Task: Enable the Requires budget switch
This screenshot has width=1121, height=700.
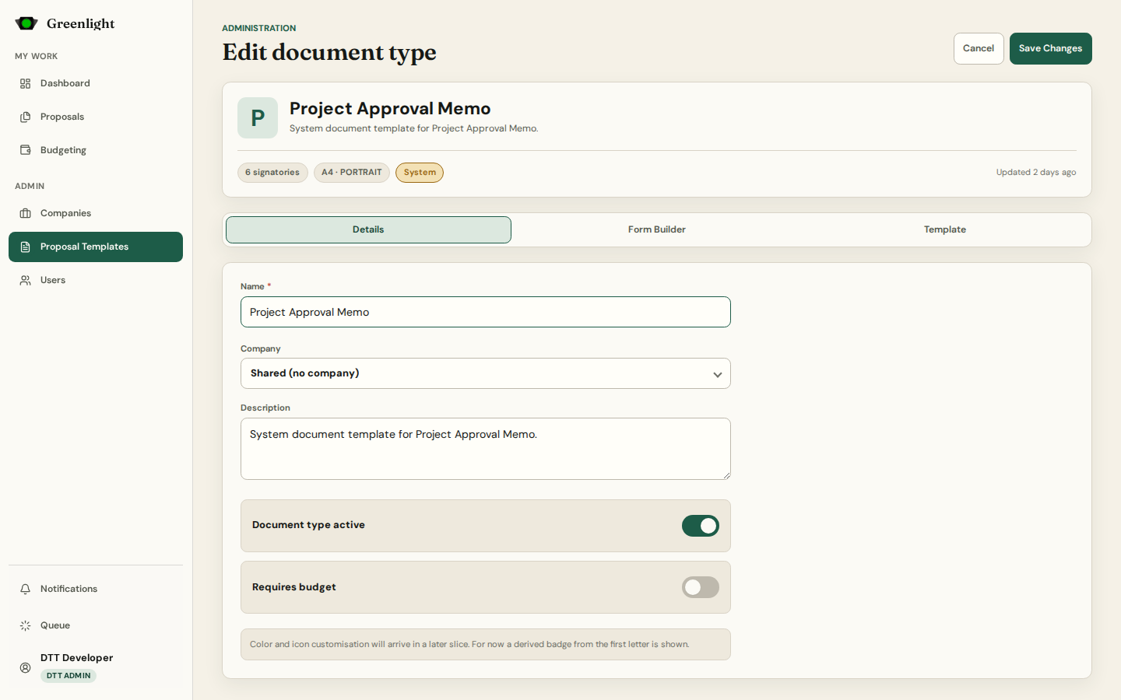Action: pos(701,587)
